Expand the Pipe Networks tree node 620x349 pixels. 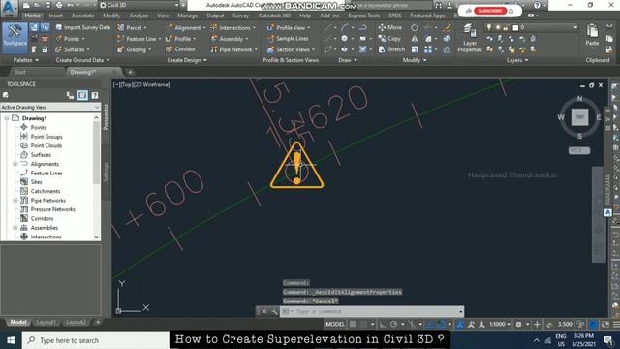pyautogui.click(x=15, y=201)
